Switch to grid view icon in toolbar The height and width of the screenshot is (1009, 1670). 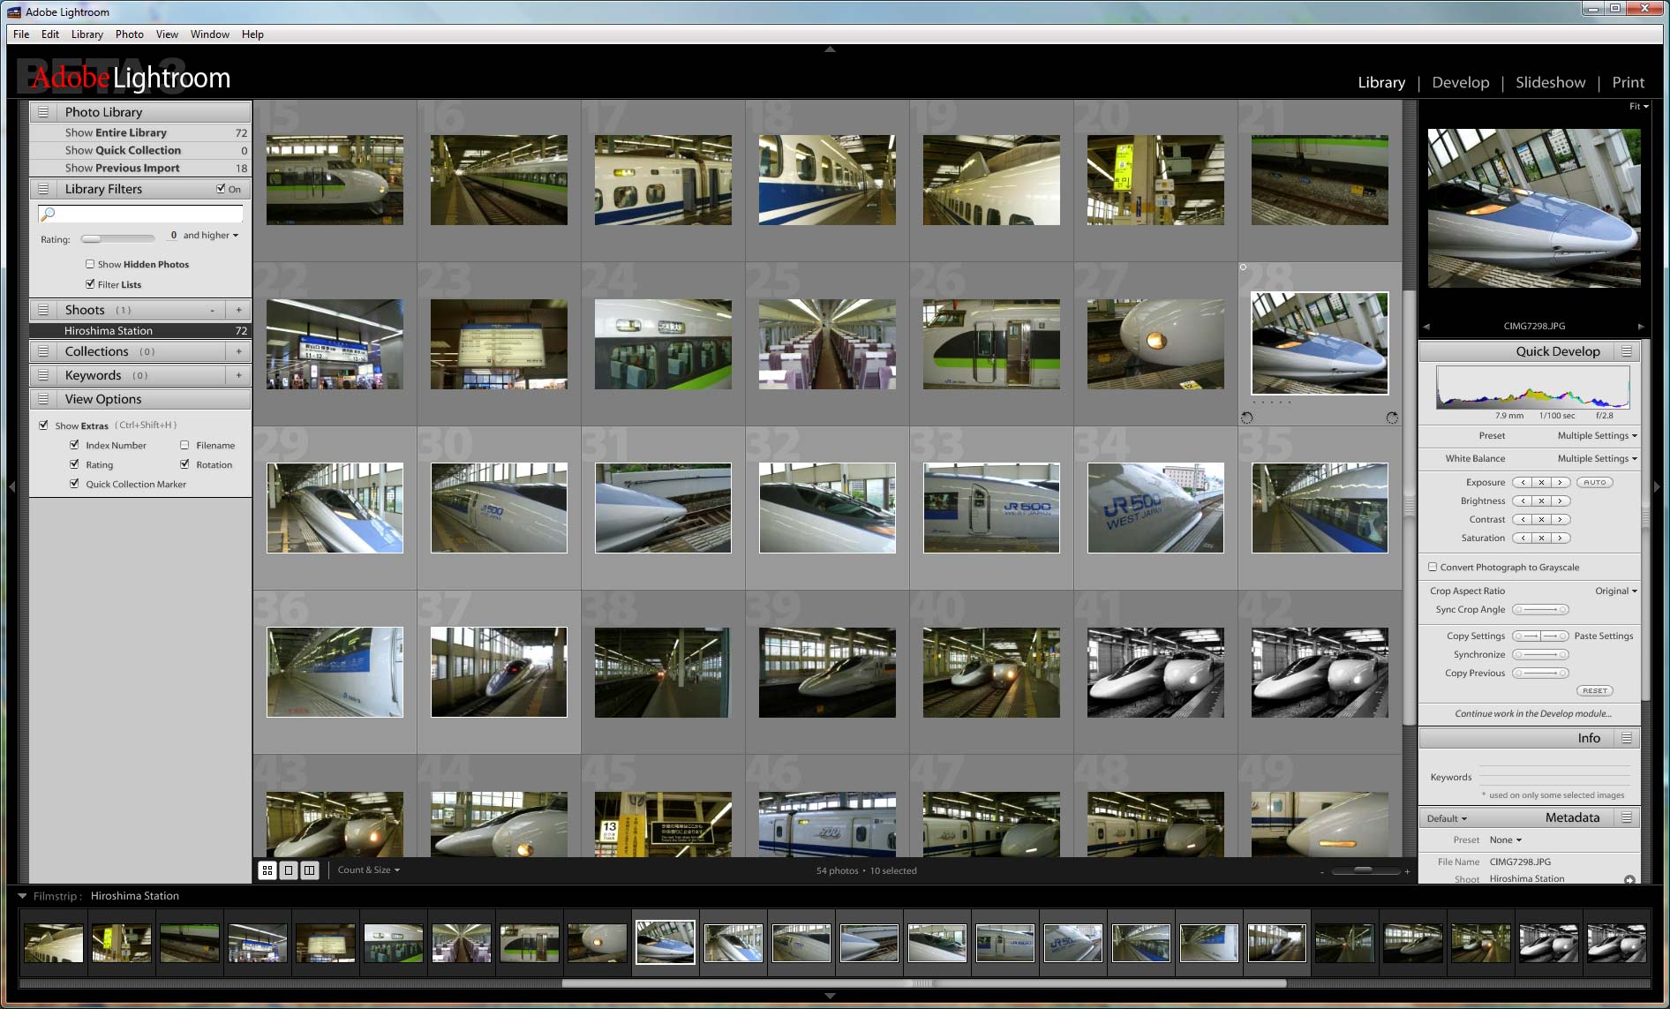[x=267, y=870]
